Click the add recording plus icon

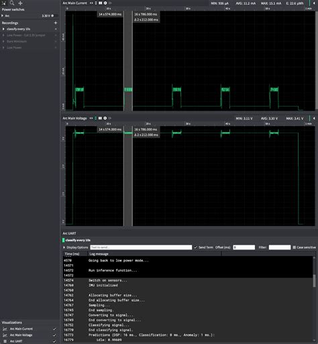(x=56, y=23)
